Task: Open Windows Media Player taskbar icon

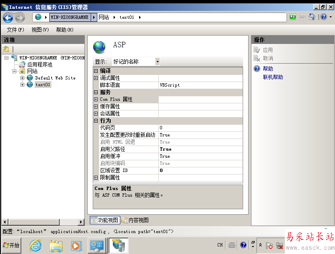Action: coord(76,246)
